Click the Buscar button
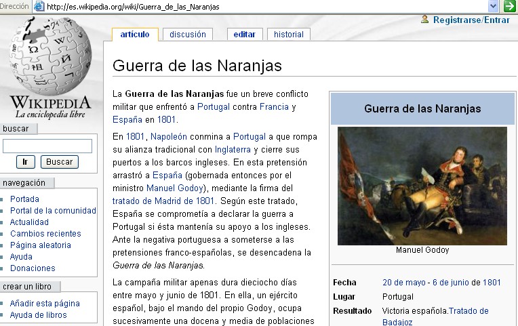Viewport: 518px width, 326px height. tap(60, 162)
